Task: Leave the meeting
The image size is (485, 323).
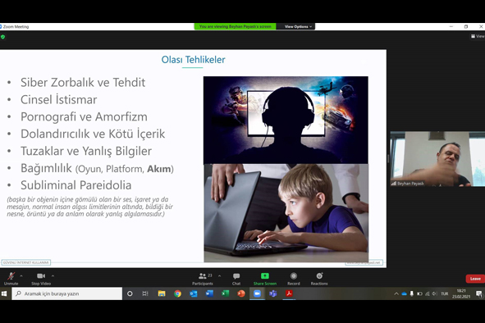Action: pyautogui.click(x=475, y=279)
